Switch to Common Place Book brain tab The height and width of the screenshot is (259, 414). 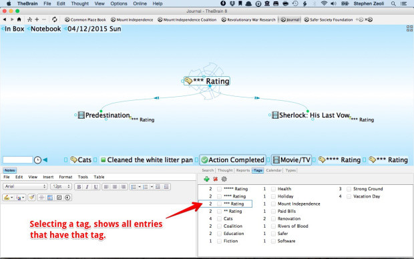(85, 19)
